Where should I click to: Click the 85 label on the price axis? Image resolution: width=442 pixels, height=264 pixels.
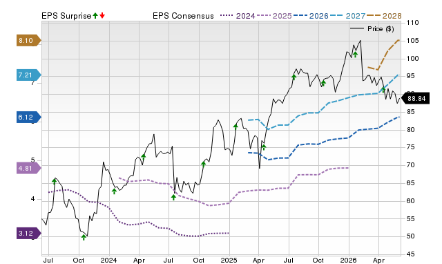[411, 112]
